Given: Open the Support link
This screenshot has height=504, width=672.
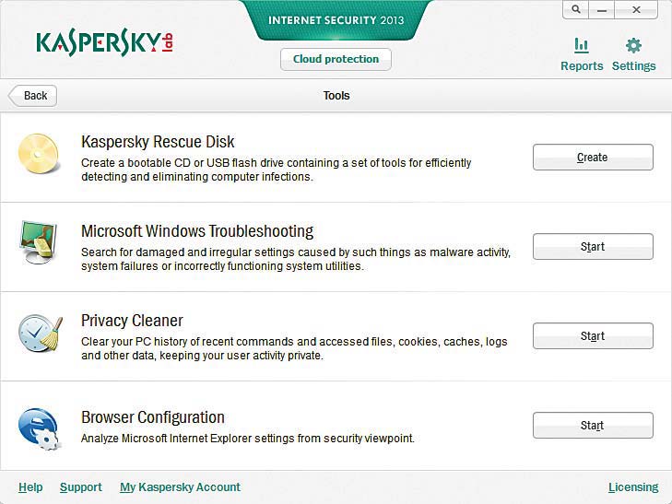Looking at the screenshot, I should pos(80,487).
